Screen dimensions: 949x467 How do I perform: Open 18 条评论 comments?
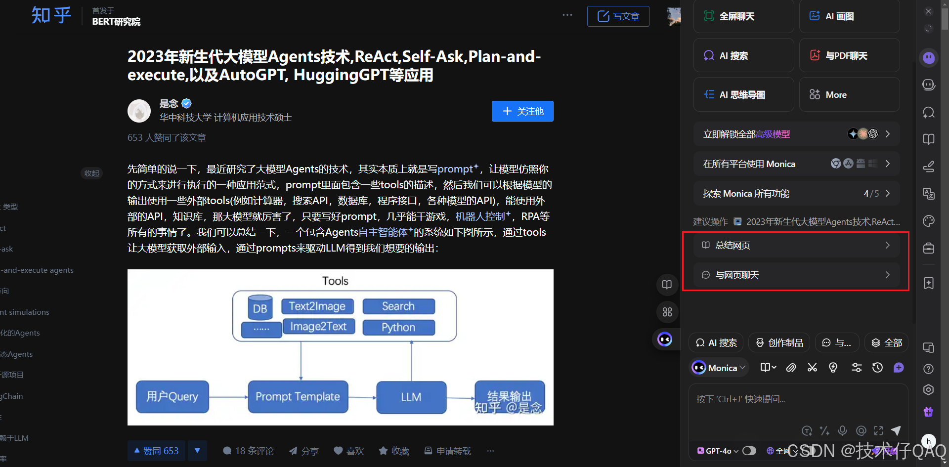248,451
